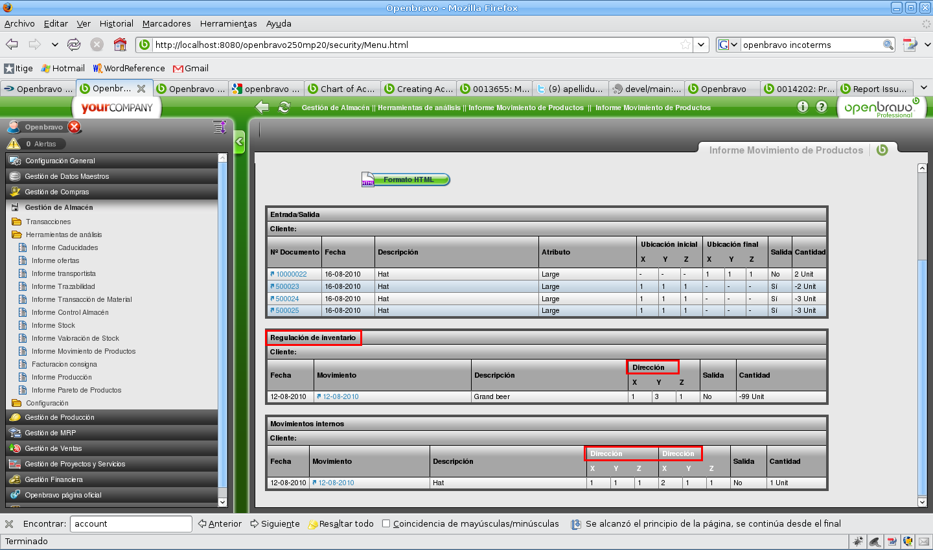Toggle Resaltar todo highlight in find bar
Image resolution: width=933 pixels, height=550 pixels.
pyautogui.click(x=341, y=523)
